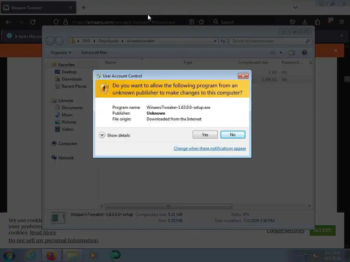This screenshot has height=262, width=350.
Task: Click the WinaeroTweaker setup file thumbnail
Action: coord(58,218)
